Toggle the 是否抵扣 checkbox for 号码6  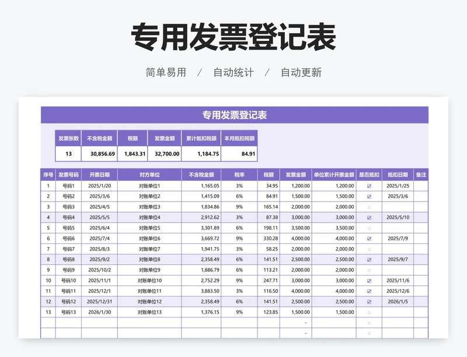point(369,239)
